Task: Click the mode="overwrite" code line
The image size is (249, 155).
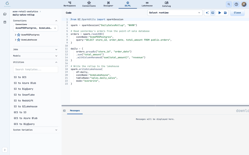Action: 88,81
